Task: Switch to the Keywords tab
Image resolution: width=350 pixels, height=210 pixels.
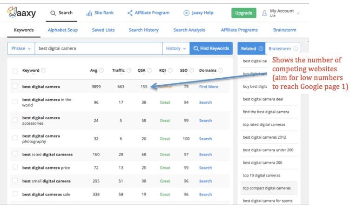Action: 24,30
